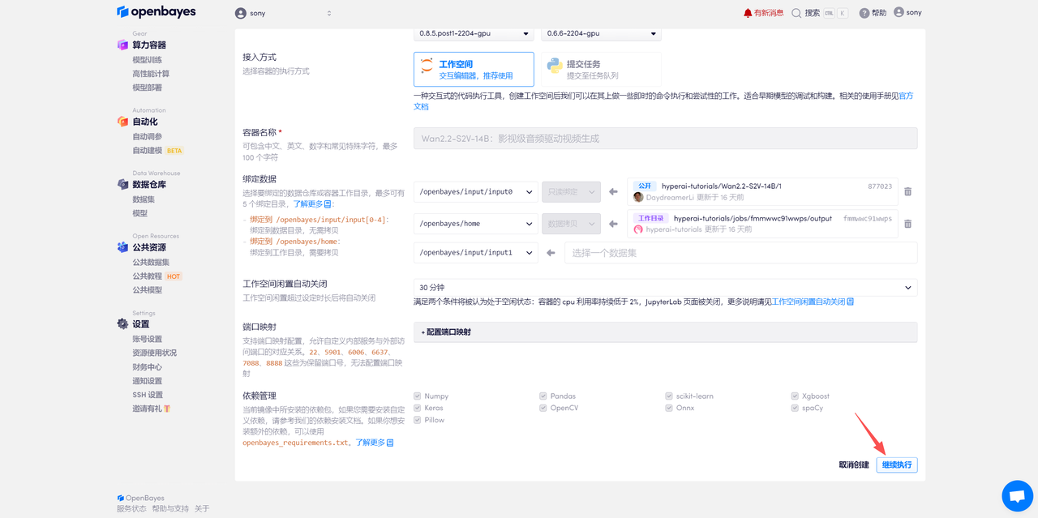
Task: Open the 0.8.5.post1-2204-gpu version dropdown
Action: [x=474, y=33]
